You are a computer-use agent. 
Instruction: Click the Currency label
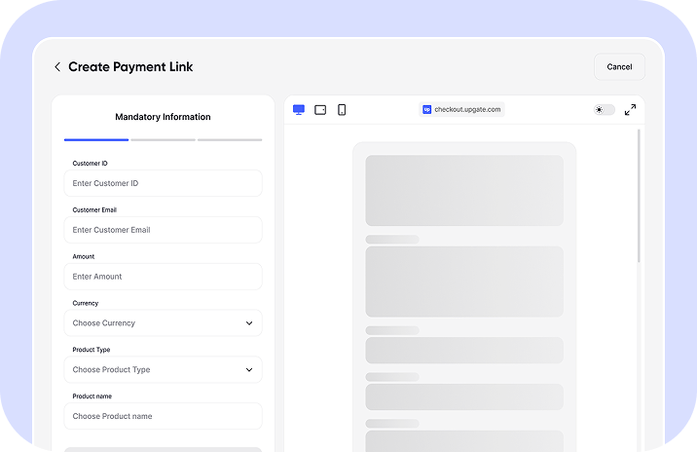click(86, 303)
